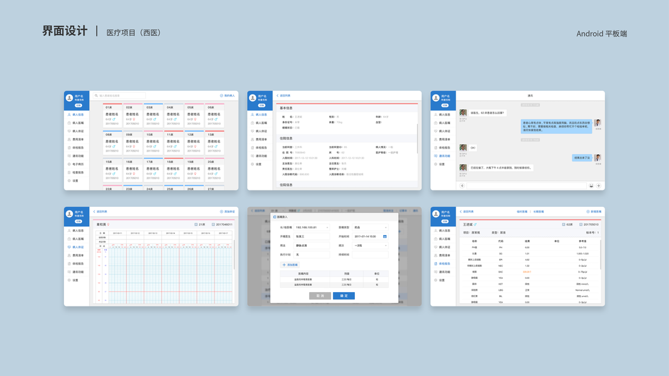Open 体检报告 in bed-list screen sidebar
Screen dimensions: 669x376
click(76, 147)
